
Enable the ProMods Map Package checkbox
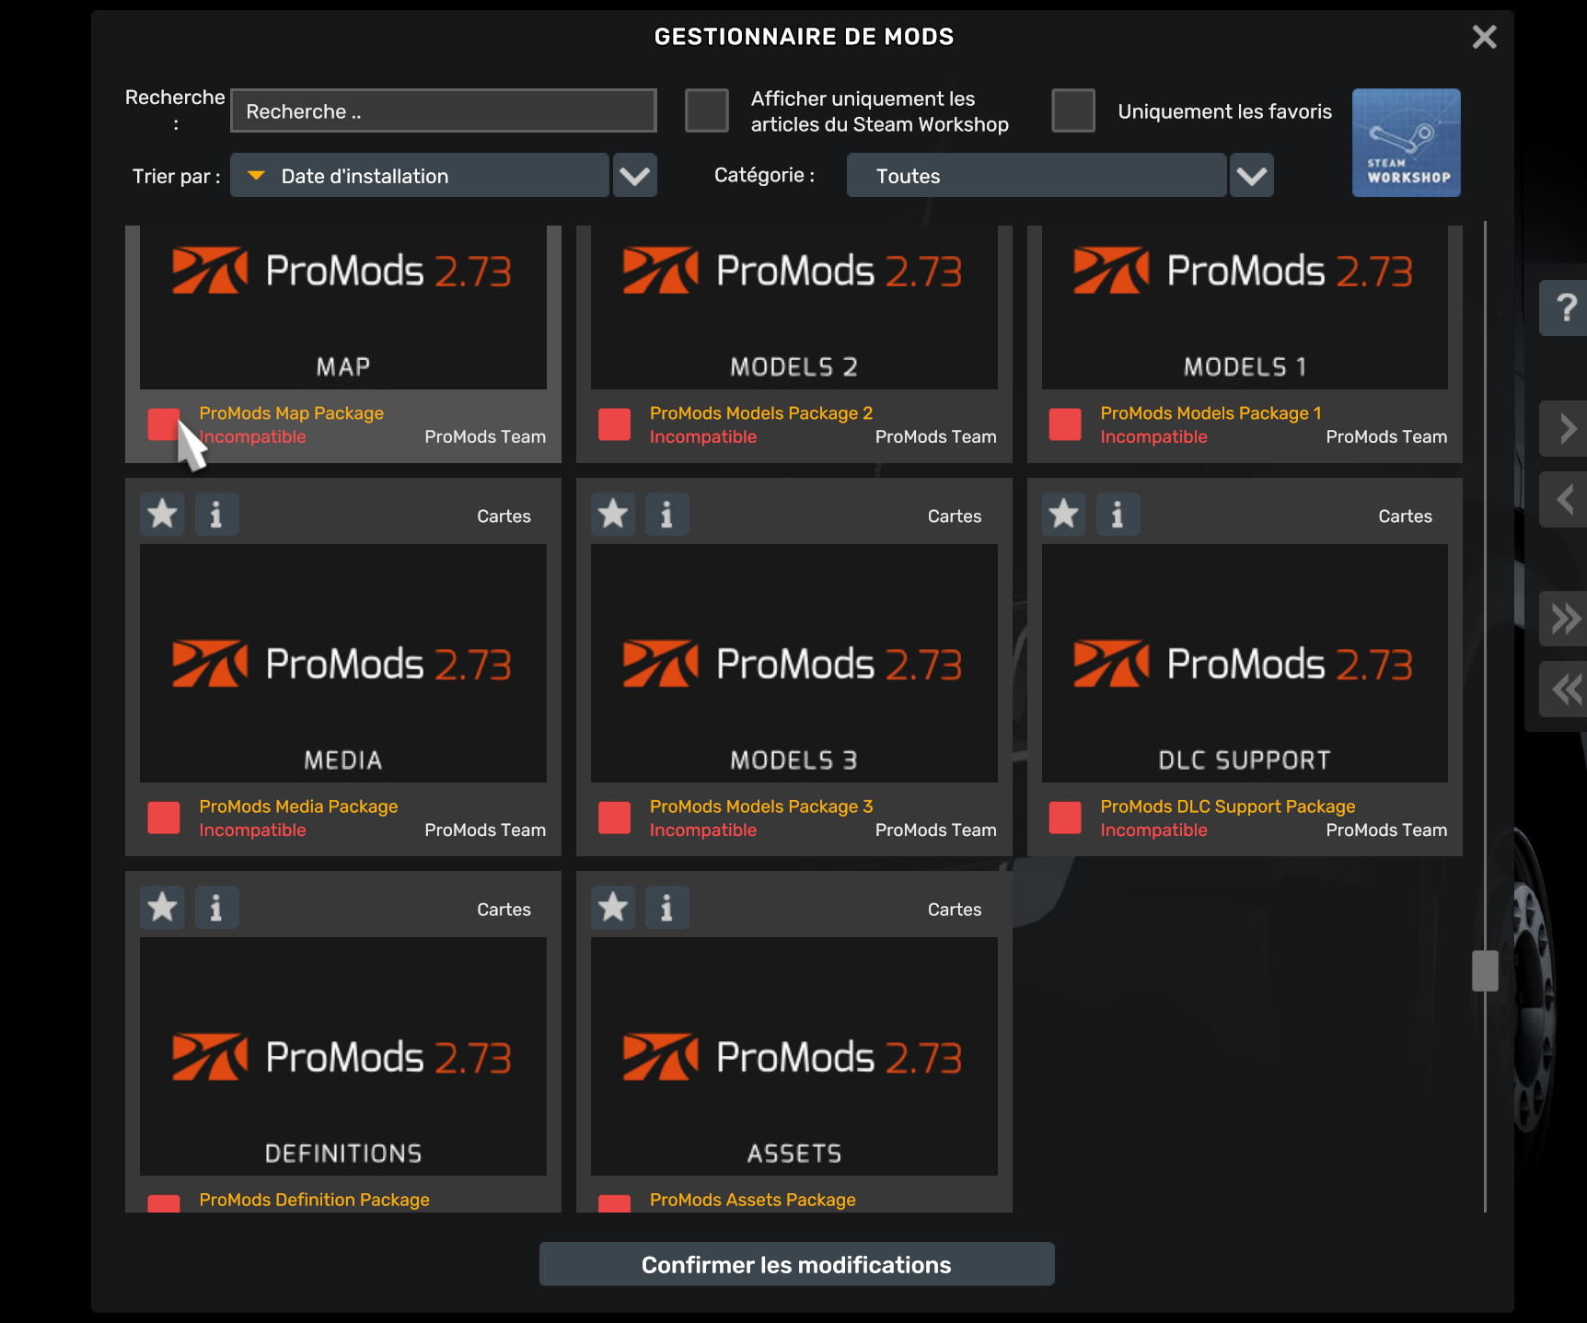tap(163, 424)
